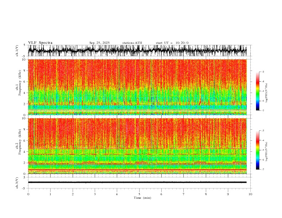Screen dimensions: 282x218
Task: Click time axis tick label '7'
Action: pyautogui.click(x=184, y=194)
